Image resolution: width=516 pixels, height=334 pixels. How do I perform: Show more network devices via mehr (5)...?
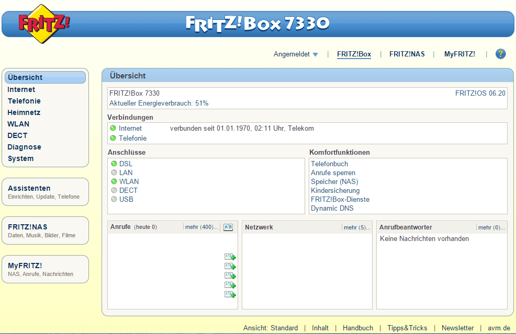coord(357,227)
